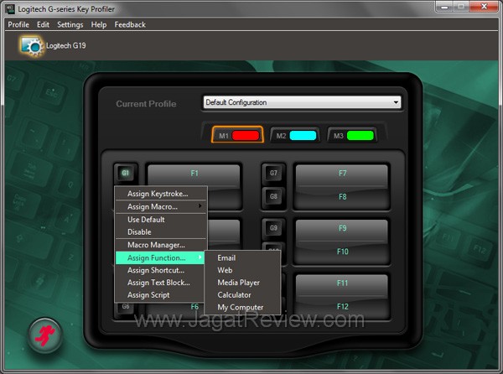Open the Current Profile dropdown
This screenshot has width=503, height=374.
click(x=302, y=102)
